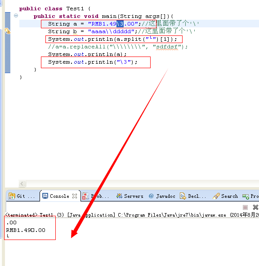Screen dimensions: 259x266
Task: Close the Console view
Action: pyautogui.click(x=75, y=196)
